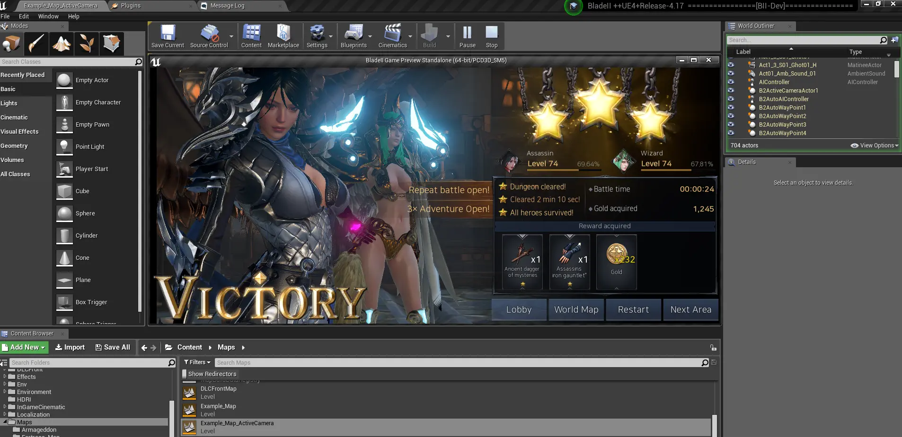902x437 pixels.
Task: Open the Cinematics toolbar icon
Action: [392, 36]
